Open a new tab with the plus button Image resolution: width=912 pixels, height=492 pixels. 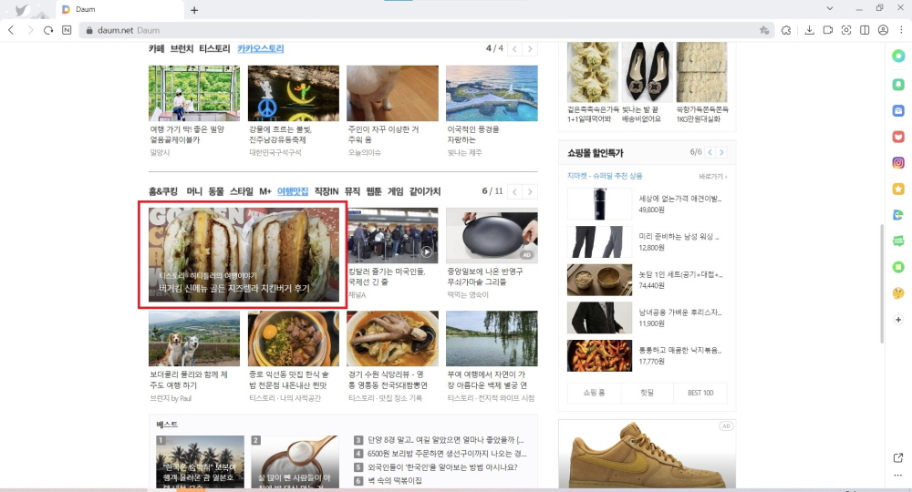[194, 10]
